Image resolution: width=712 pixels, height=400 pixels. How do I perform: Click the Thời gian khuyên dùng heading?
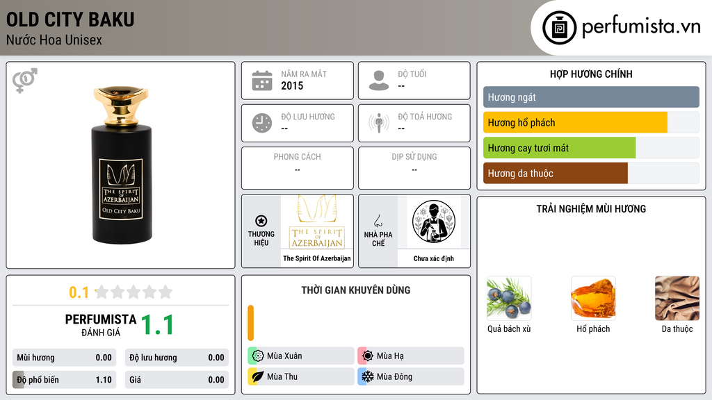tap(356, 290)
